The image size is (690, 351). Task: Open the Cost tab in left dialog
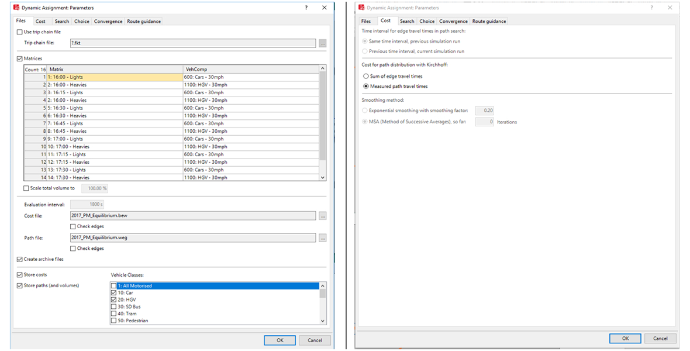40,21
